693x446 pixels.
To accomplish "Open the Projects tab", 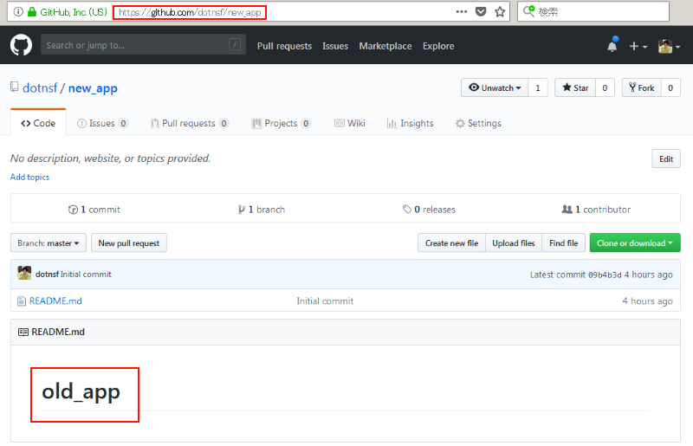I will [281, 123].
